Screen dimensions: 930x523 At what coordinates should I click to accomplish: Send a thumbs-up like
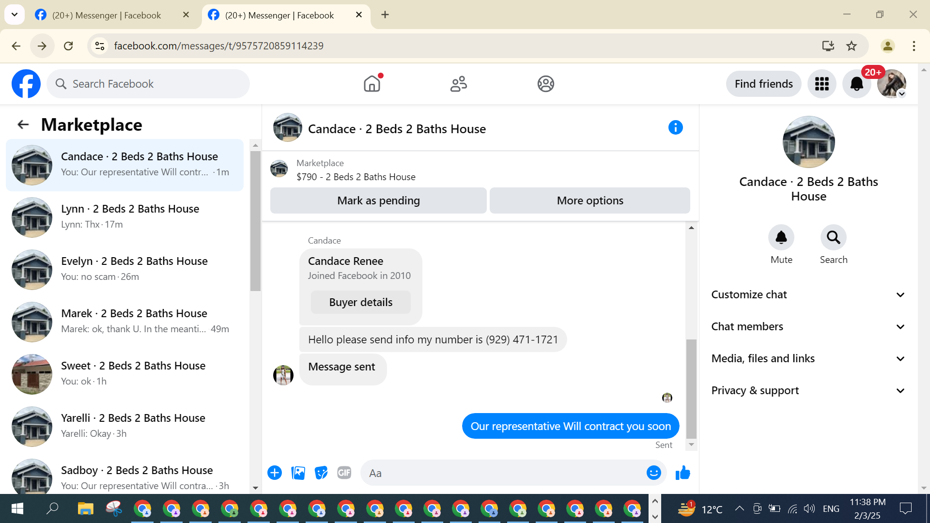pyautogui.click(x=683, y=473)
